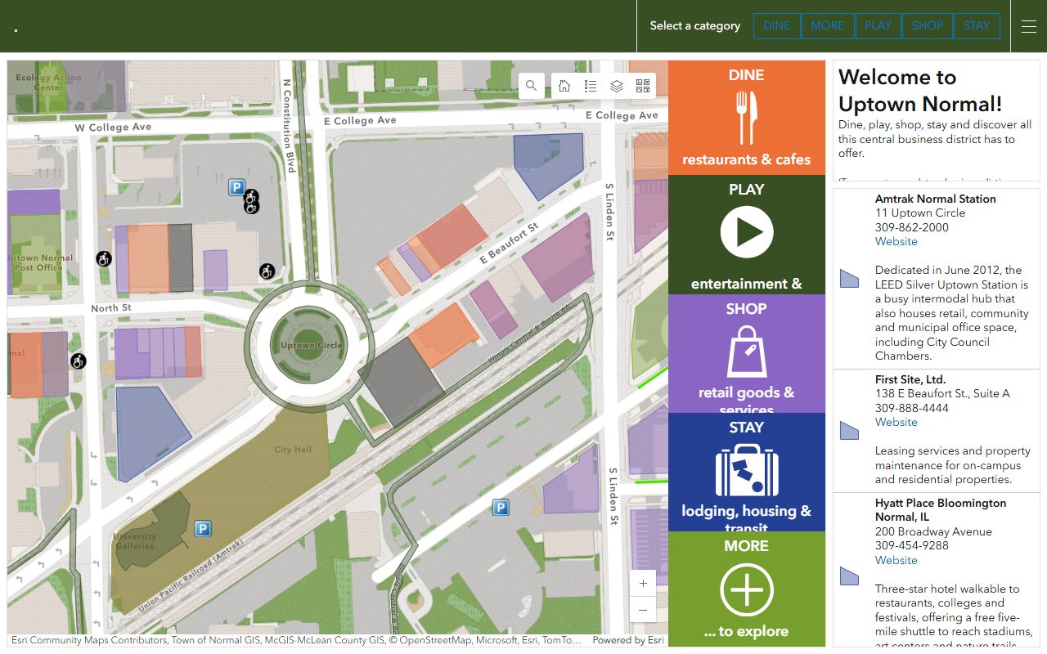Open Amtrak Normal Station Website link
The image size is (1047, 654).
tap(896, 242)
